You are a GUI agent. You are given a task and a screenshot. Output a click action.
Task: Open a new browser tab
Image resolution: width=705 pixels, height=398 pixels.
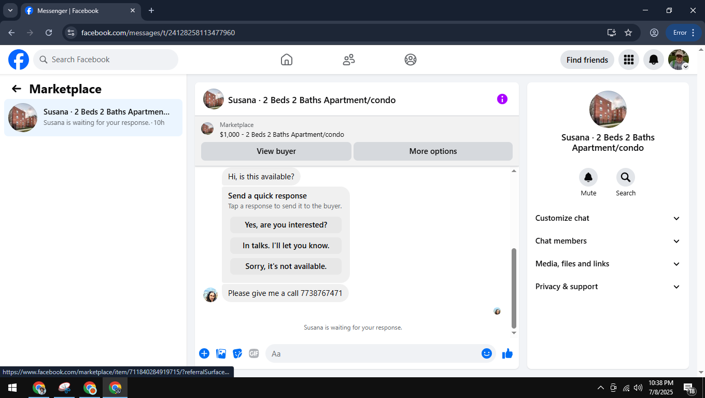(151, 10)
